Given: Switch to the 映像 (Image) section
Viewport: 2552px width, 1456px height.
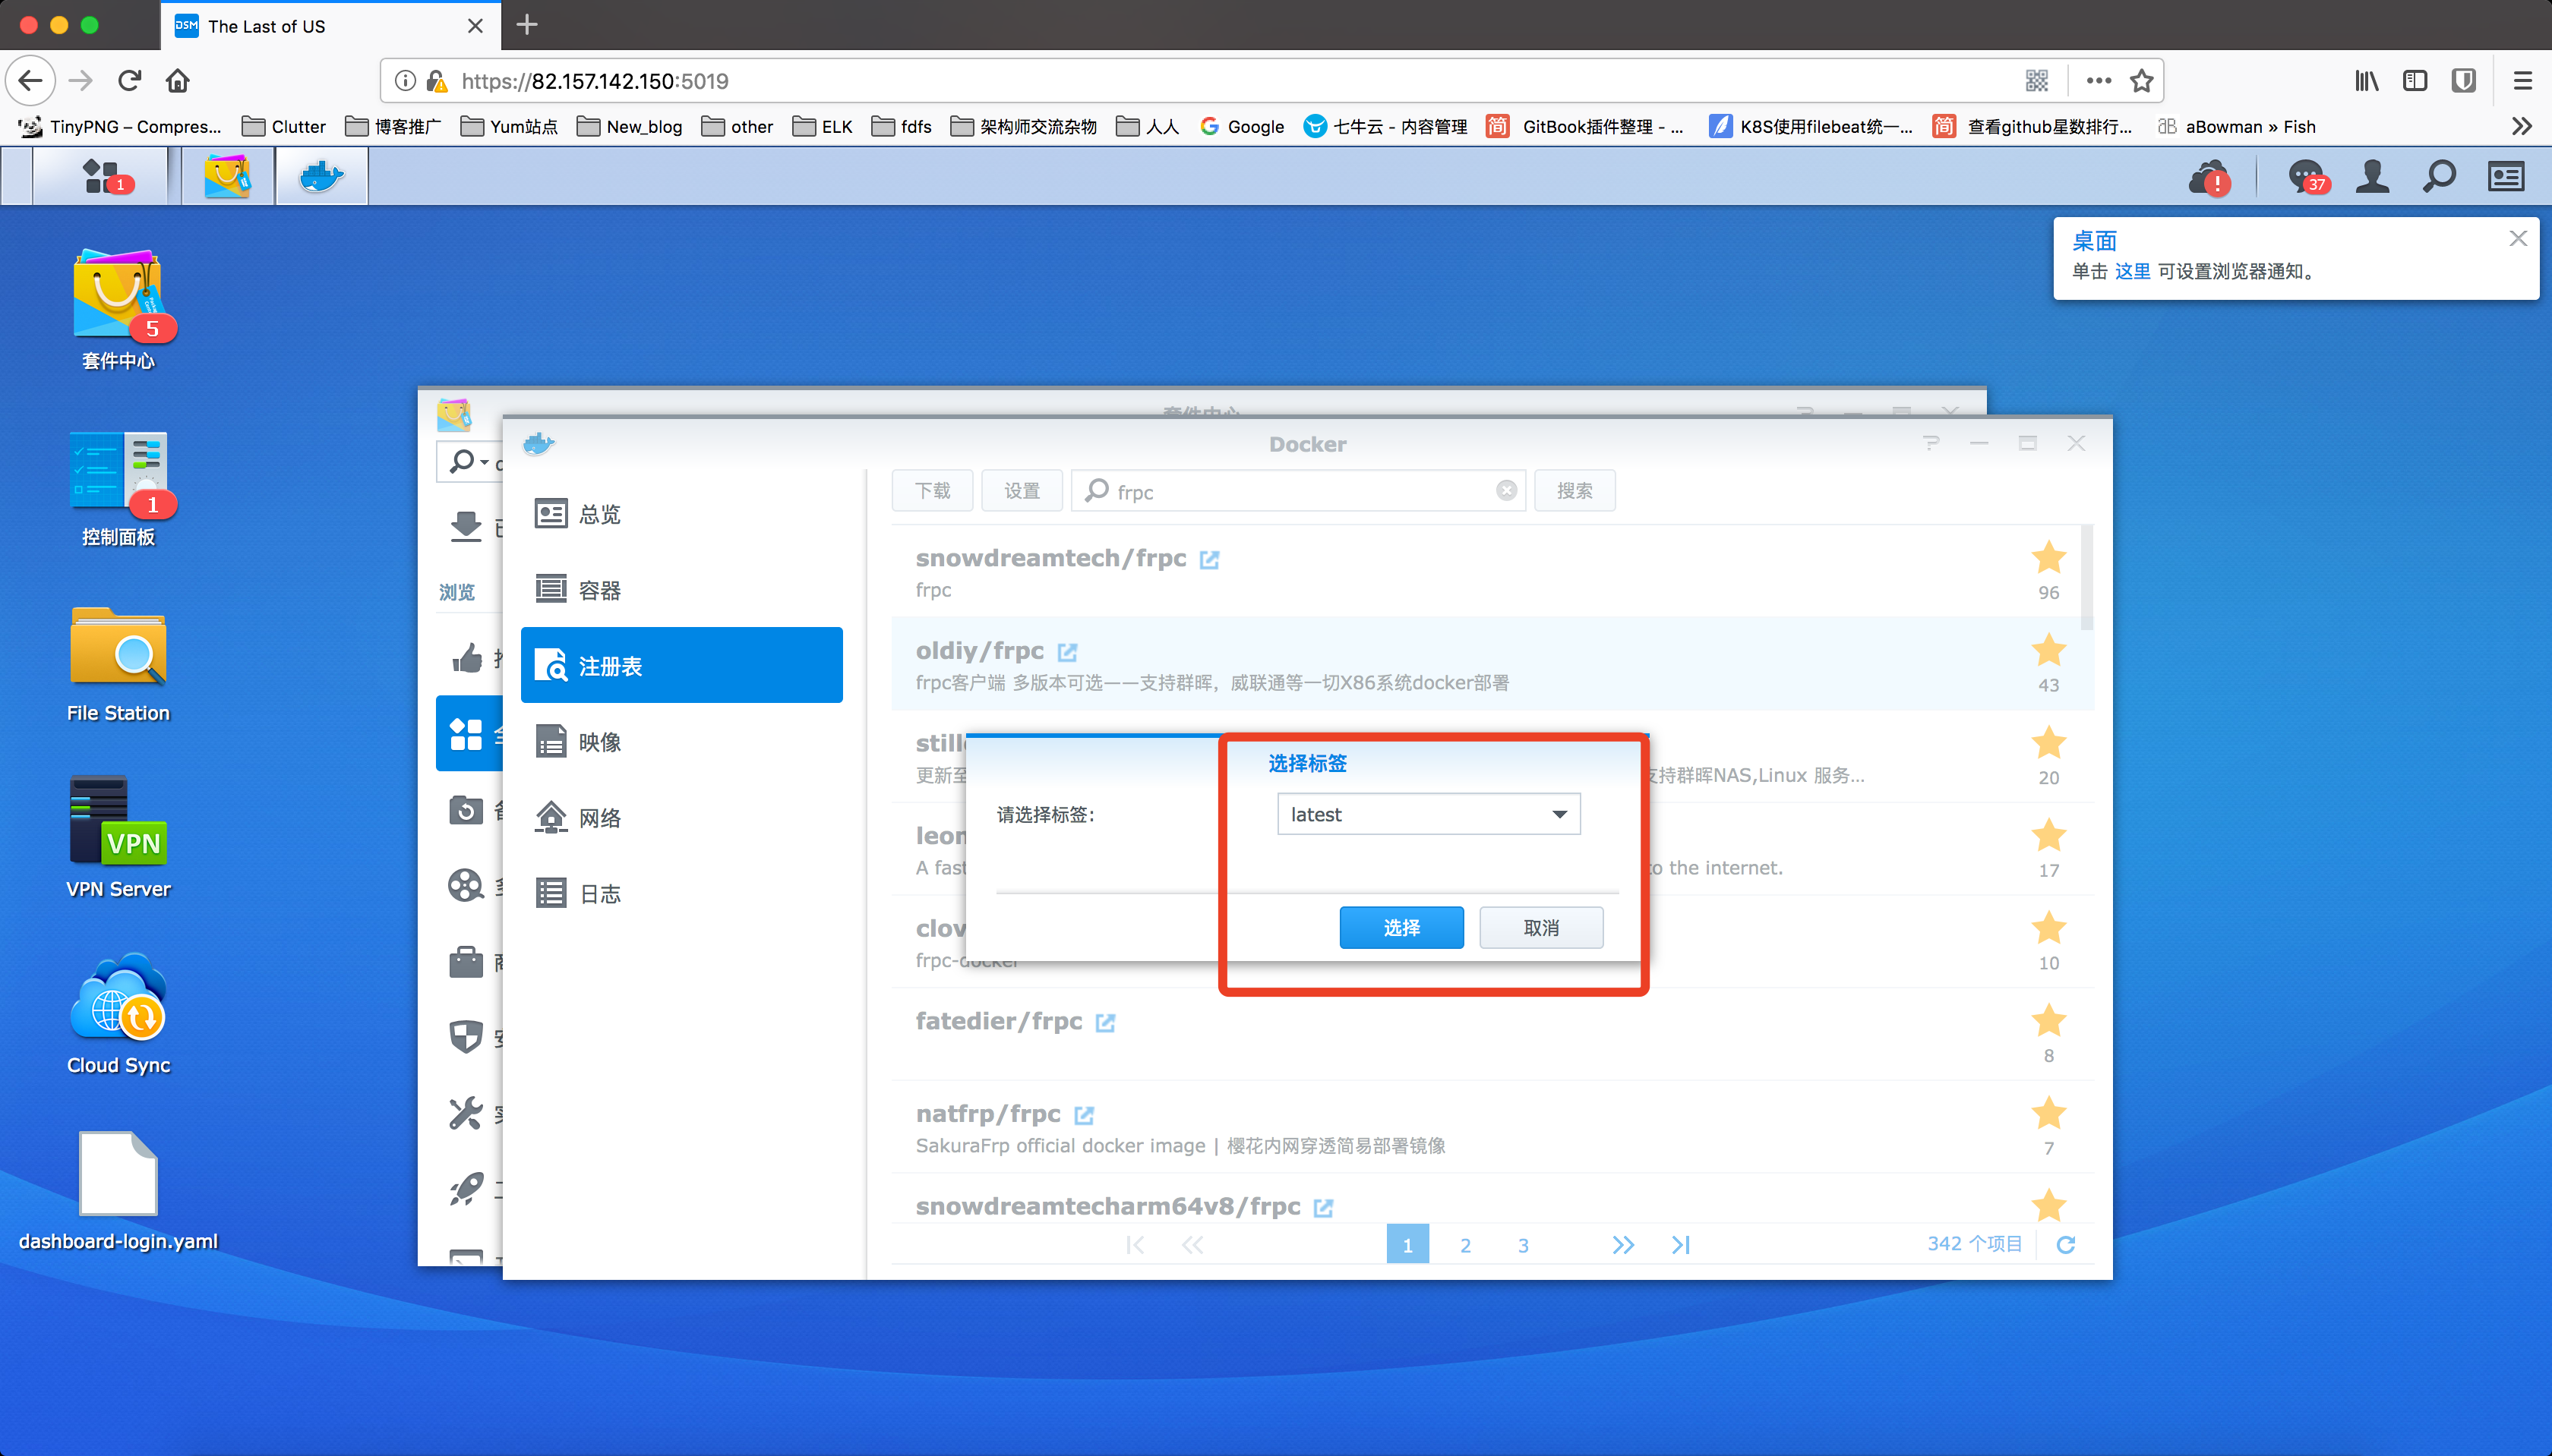Looking at the screenshot, I should (x=599, y=742).
